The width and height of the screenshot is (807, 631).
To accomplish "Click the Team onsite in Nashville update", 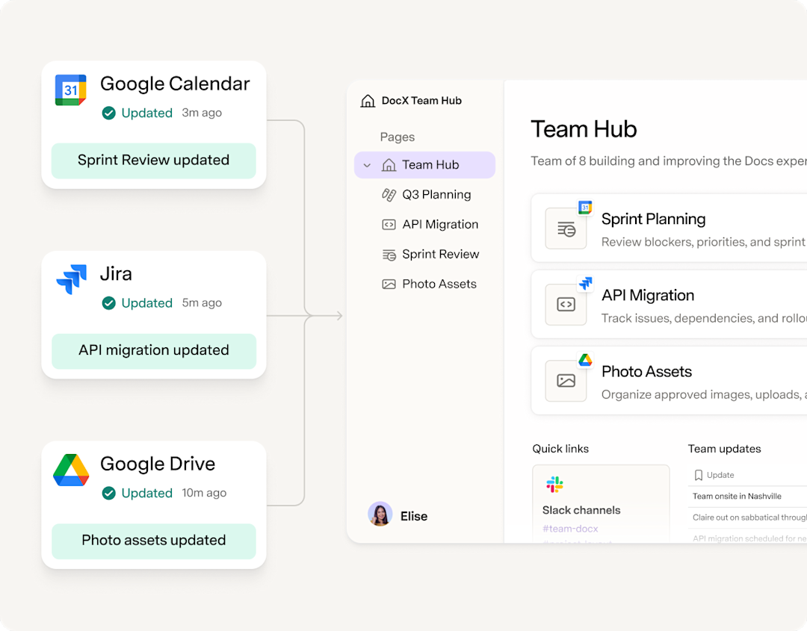I will [737, 497].
